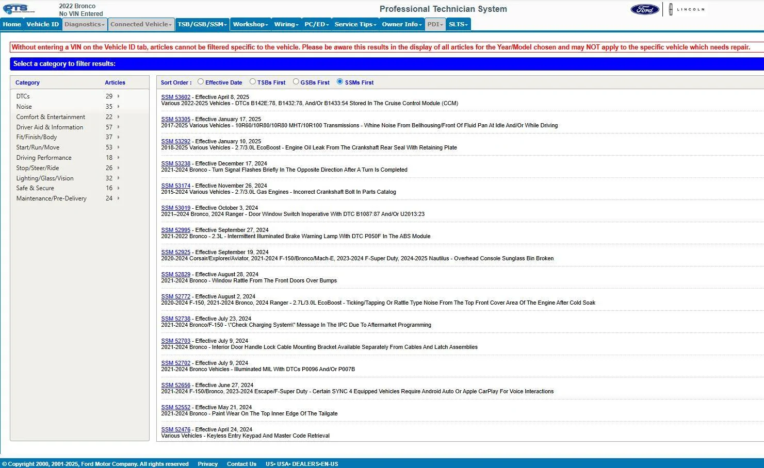Open article SSM 53019
The image size is (764, 468).
(x=176, y=208)
